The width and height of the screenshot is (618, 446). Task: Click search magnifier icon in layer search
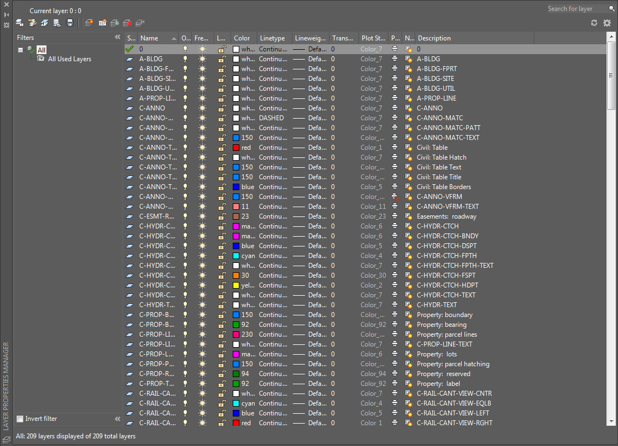pyautogui.click(x=612, y=9)
